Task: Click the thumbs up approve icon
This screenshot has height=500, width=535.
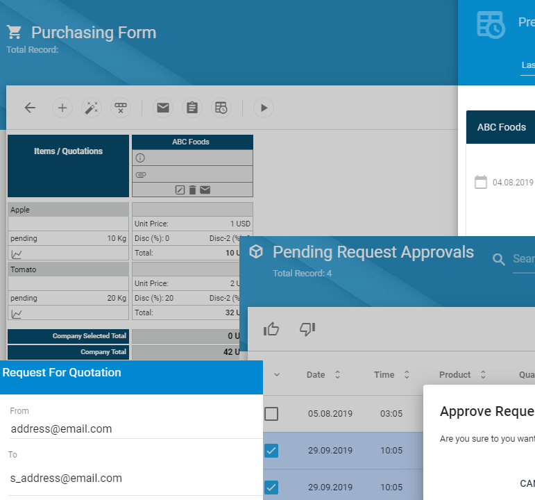Action: (271, 329)
